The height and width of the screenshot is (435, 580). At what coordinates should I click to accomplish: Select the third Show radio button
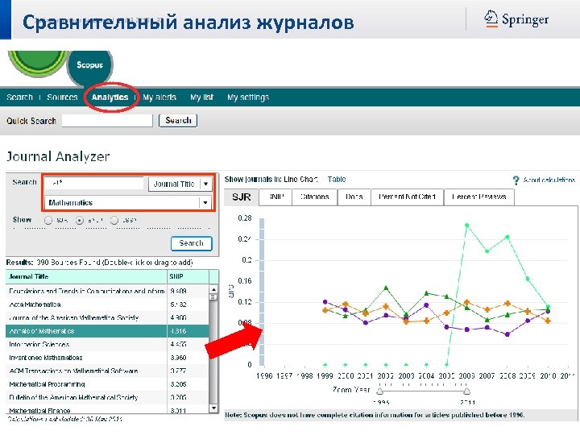114,221
